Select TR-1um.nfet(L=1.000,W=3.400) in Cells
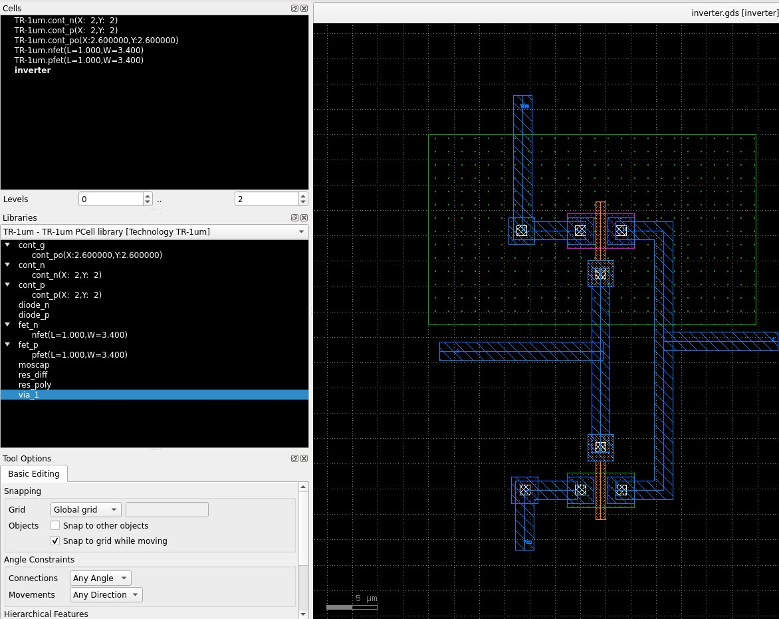The width and height of the screenshot is (779, 619). tap(79, 50)
